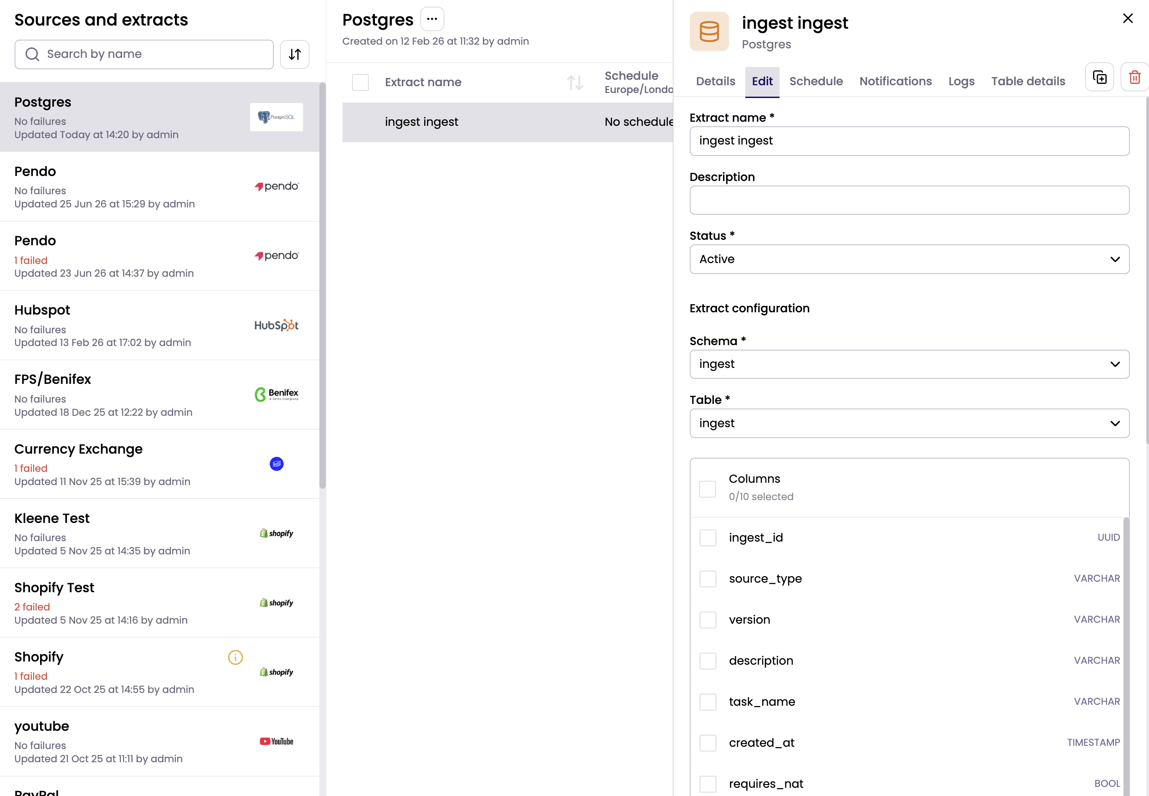1149x796 pixels.
Task: Select the ingest ingest extract row
Action: pyautogui.click(x=508, y=122)
